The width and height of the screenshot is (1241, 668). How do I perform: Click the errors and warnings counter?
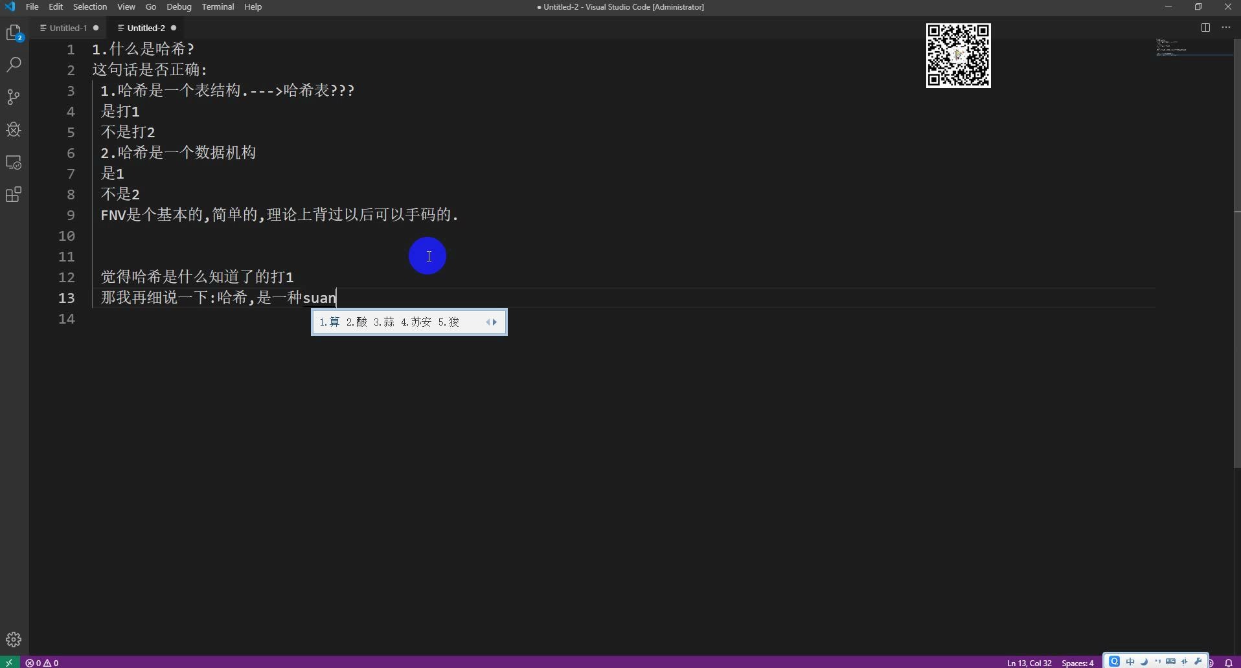(41, 663)
